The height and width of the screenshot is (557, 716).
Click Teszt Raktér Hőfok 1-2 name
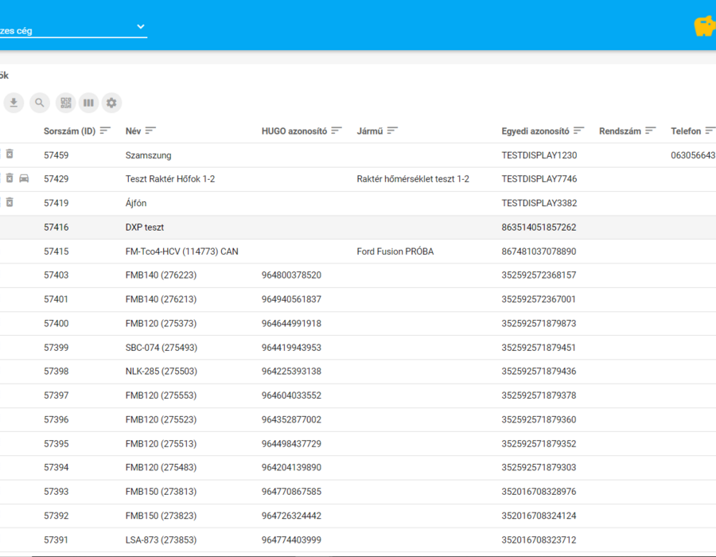[170, 179]
